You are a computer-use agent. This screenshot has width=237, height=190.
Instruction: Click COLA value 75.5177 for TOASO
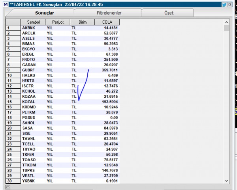[x=111, y=160]
